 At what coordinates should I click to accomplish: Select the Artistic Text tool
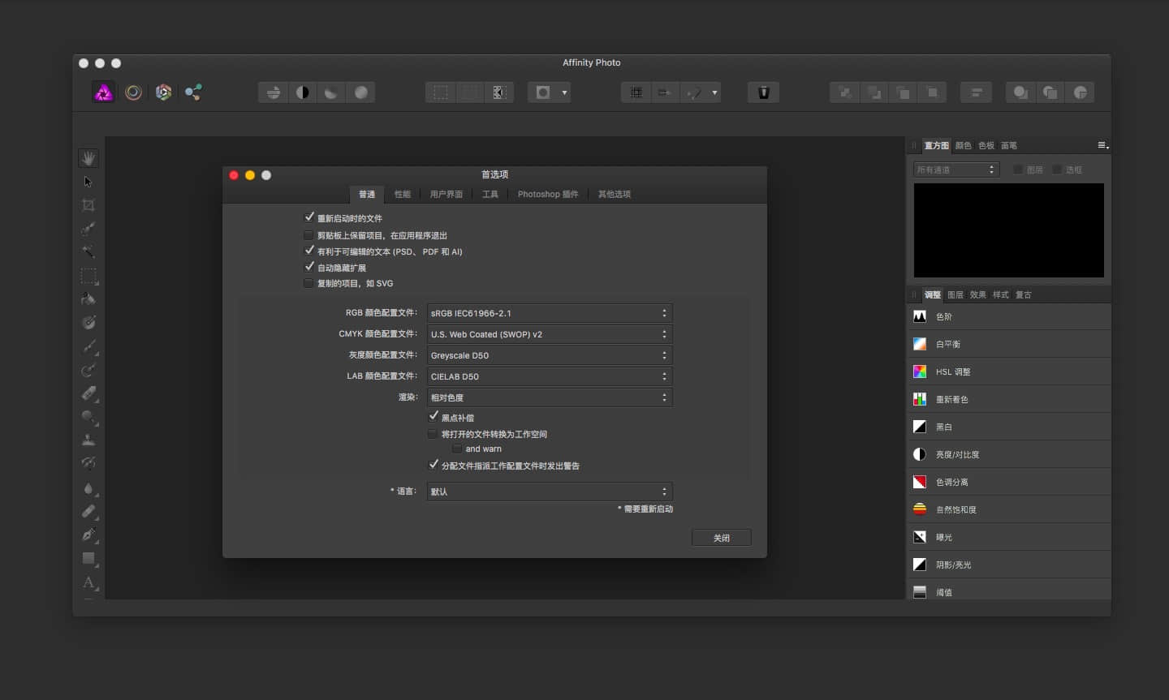click(x=88, y=582)
